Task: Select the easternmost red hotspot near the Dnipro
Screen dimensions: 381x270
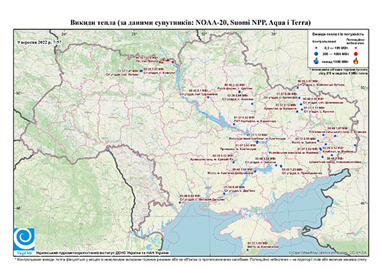Action: pyautogui.click(x=173, y=62)
